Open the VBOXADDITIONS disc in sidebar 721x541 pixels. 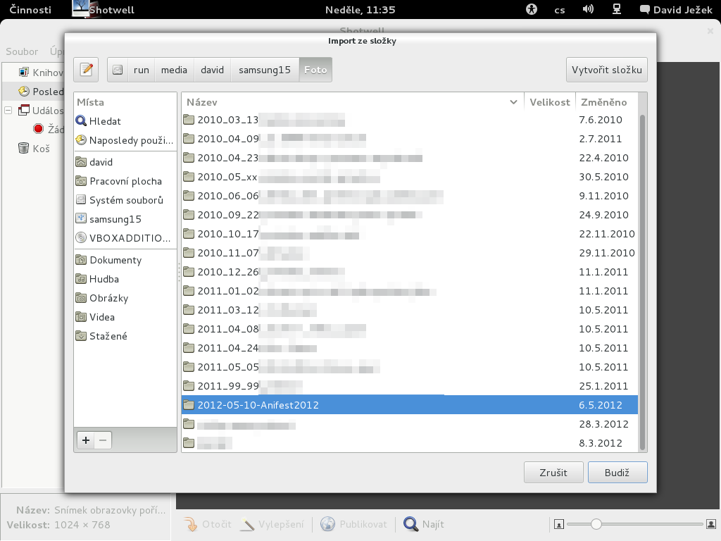pos(125,238)
